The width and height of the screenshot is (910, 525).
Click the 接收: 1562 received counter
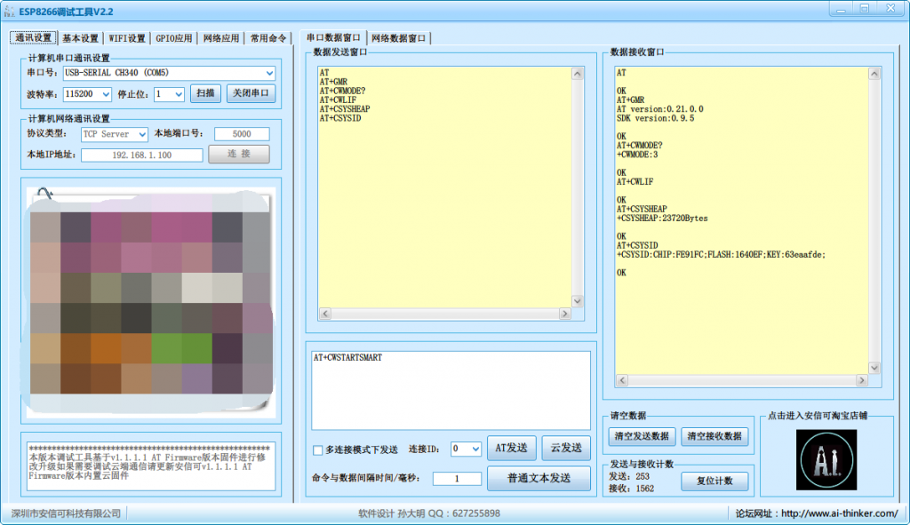tap(632, 489)
